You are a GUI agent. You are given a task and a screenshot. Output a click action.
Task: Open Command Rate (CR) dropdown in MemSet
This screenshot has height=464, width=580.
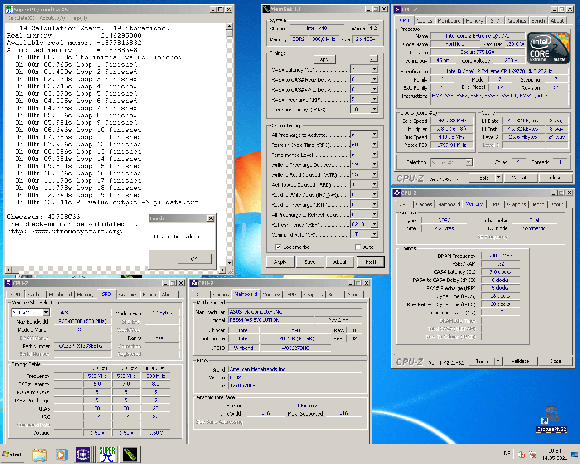374,234
